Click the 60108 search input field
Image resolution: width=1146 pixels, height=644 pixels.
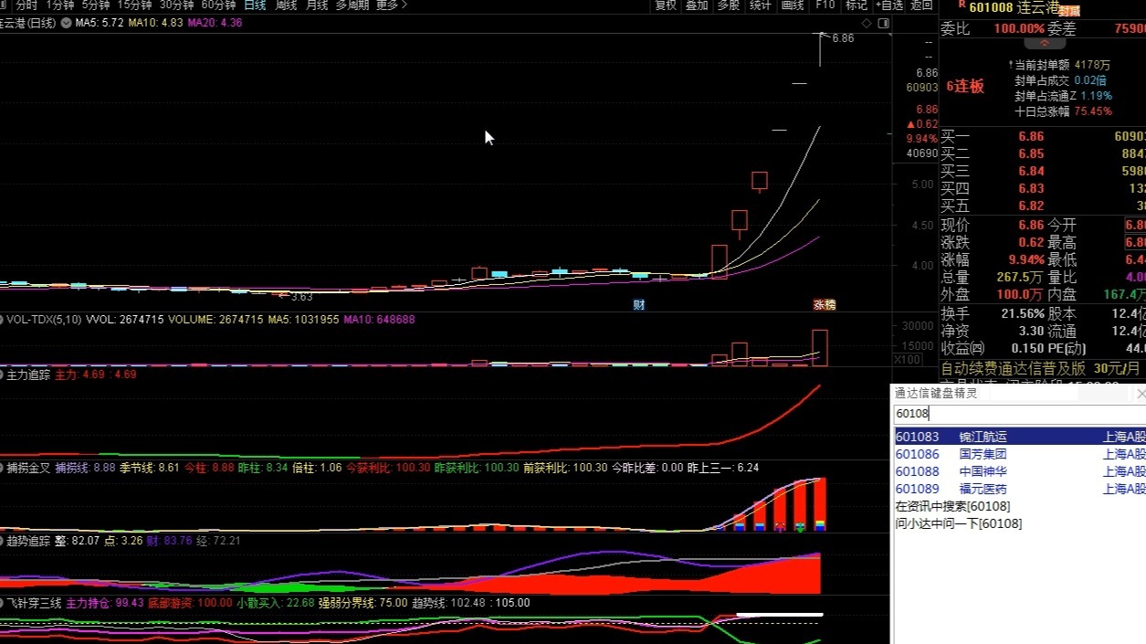pos(1019,413)
